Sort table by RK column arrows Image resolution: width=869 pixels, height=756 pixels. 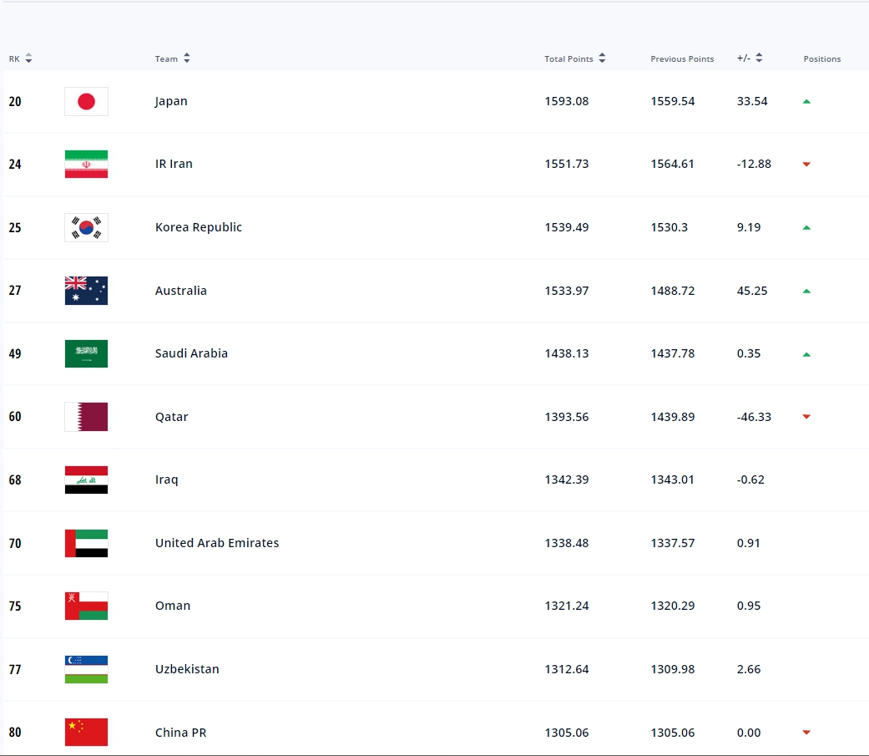(x=28, y=58)
